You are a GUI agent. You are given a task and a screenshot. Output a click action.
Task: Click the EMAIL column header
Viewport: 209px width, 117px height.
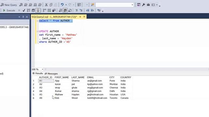click(x=90, y=77)
